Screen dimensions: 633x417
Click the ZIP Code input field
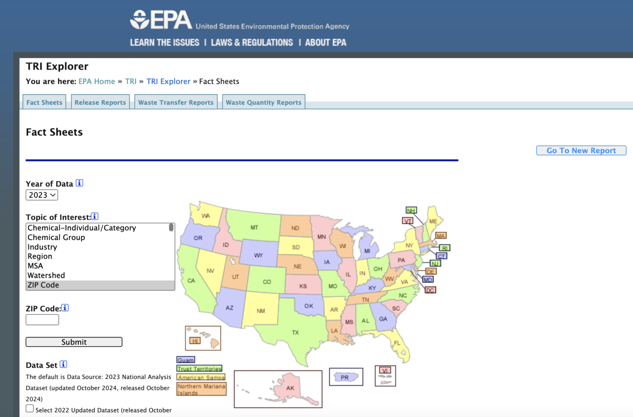(x=42, y=320)
